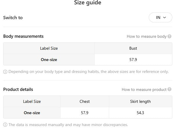Open the IN unit switch dropdown

[x=160, y=17]
